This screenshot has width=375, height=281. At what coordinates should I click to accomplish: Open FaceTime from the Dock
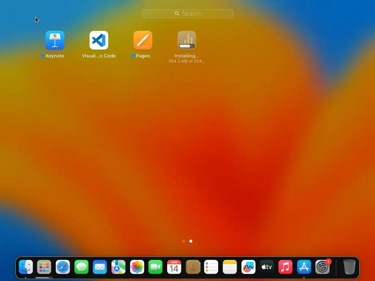(155, 267)
